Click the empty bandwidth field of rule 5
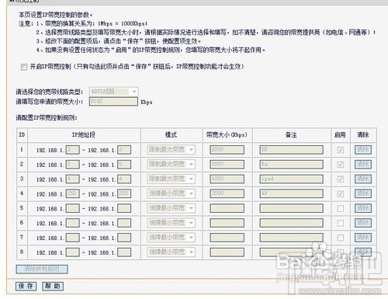Screen dimensions: 388x299 (x=227, y=208)
